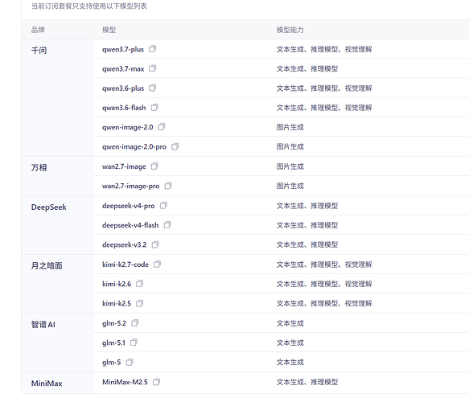This screenshot has width=469, height=402.
Task: Copy the qwen3.6-flash model name
Action: click(154, 107)
